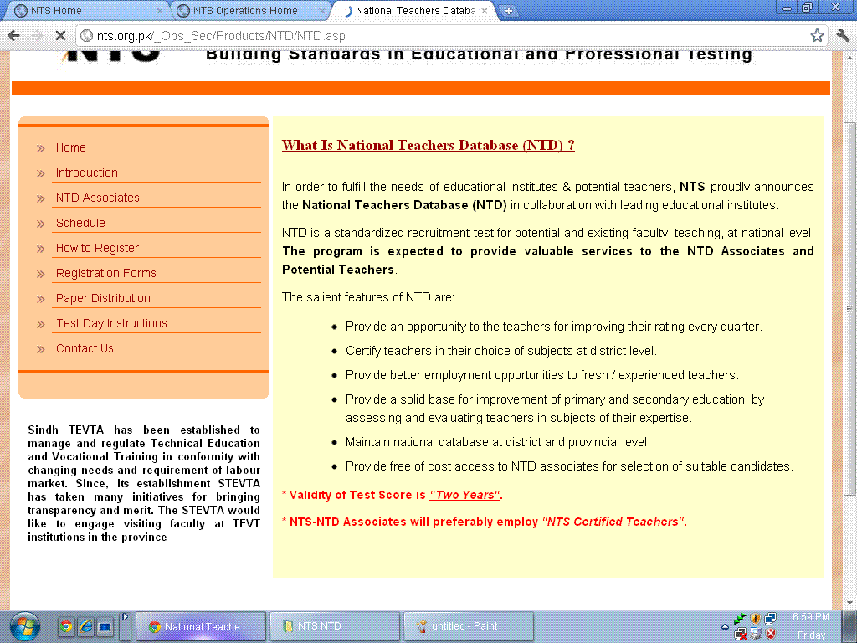Click the browser Back arrow
This screenshot has width=857, height=643.
[14, 36]
